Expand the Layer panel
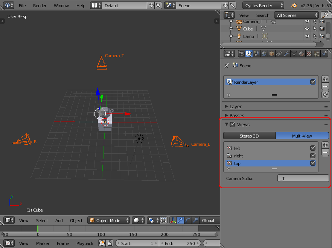Image resolution: width=332 pixels, height=248 pixels. 226,106
